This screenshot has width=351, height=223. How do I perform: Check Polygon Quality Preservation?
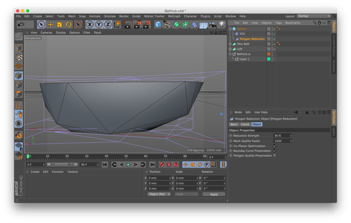coord(275,155)
